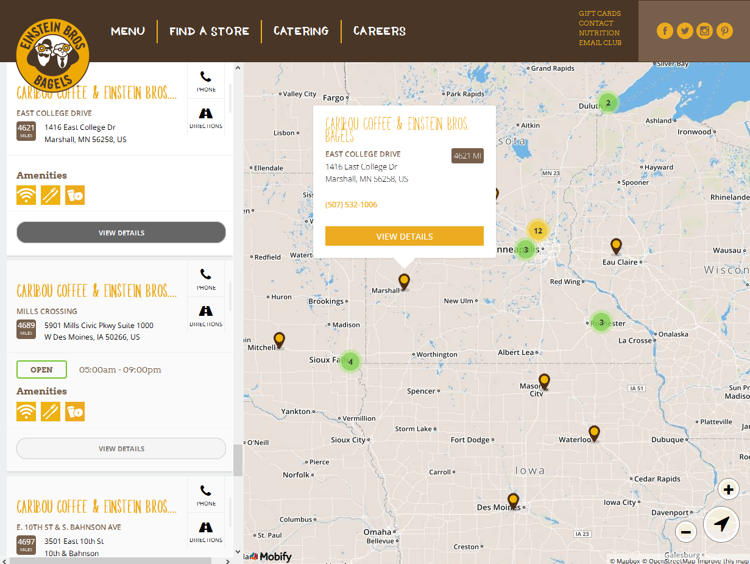Click Wi-Fi amenity icon for East College Drive

click(x=26, y=195)
